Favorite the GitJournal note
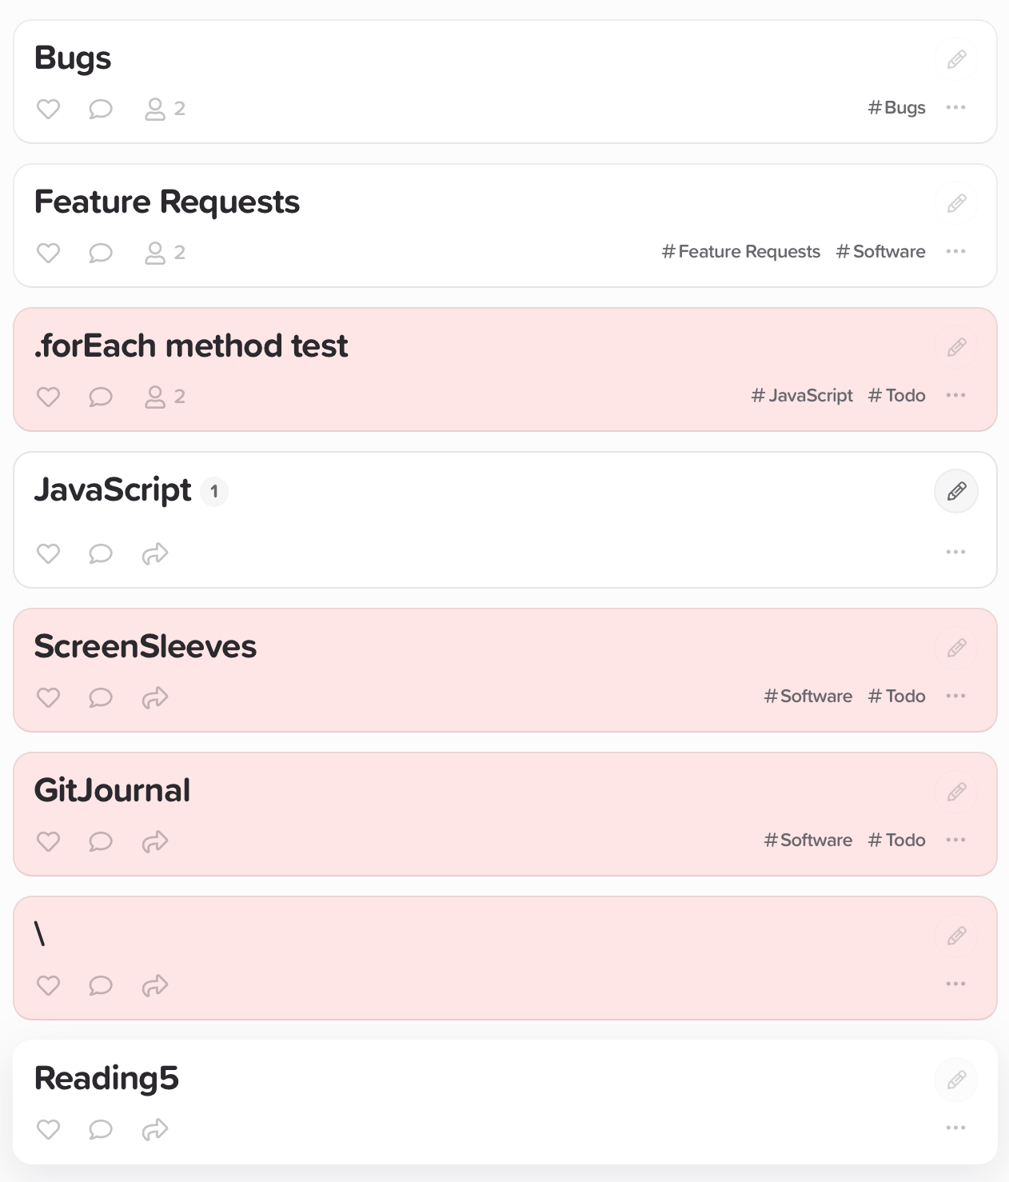 tap(49, 841)
